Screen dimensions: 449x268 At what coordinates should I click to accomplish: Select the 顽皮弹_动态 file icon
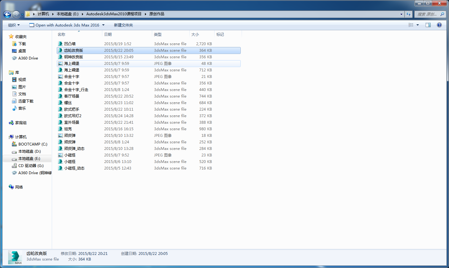pyautogui.click(x=60, y=148)
